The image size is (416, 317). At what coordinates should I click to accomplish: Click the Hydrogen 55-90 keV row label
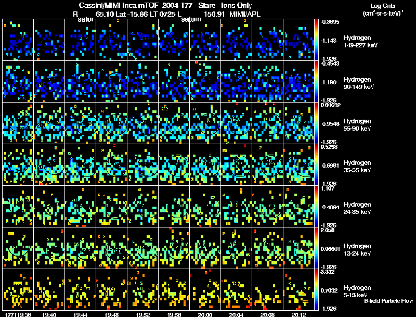[357, 125]
